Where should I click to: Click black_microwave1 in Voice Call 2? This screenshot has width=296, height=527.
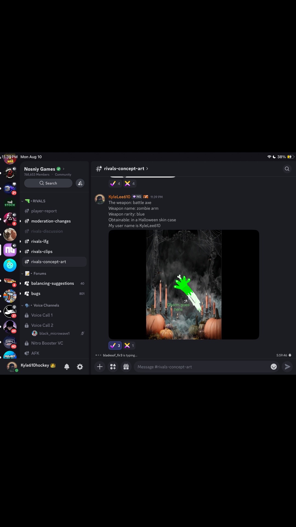(54, 333)
